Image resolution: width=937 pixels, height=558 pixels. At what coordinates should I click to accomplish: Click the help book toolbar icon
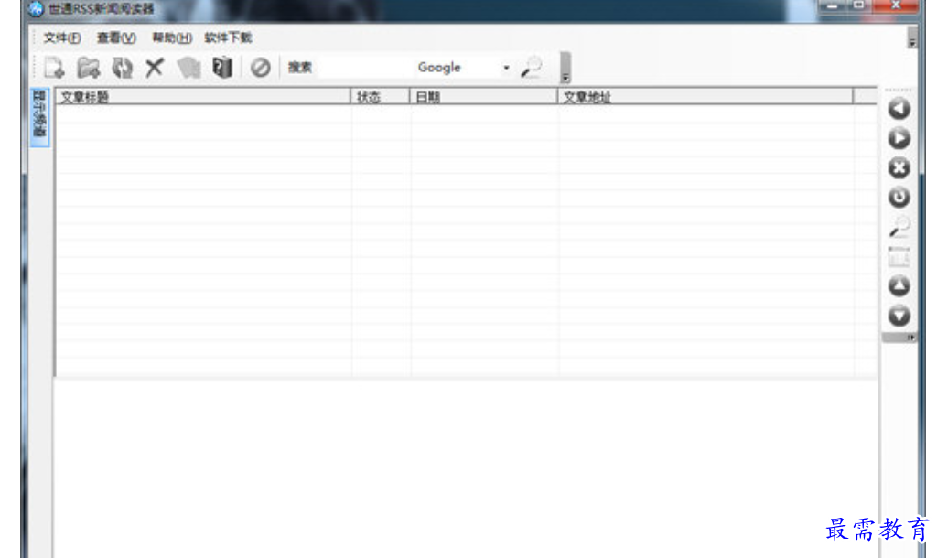click(222, 68)
